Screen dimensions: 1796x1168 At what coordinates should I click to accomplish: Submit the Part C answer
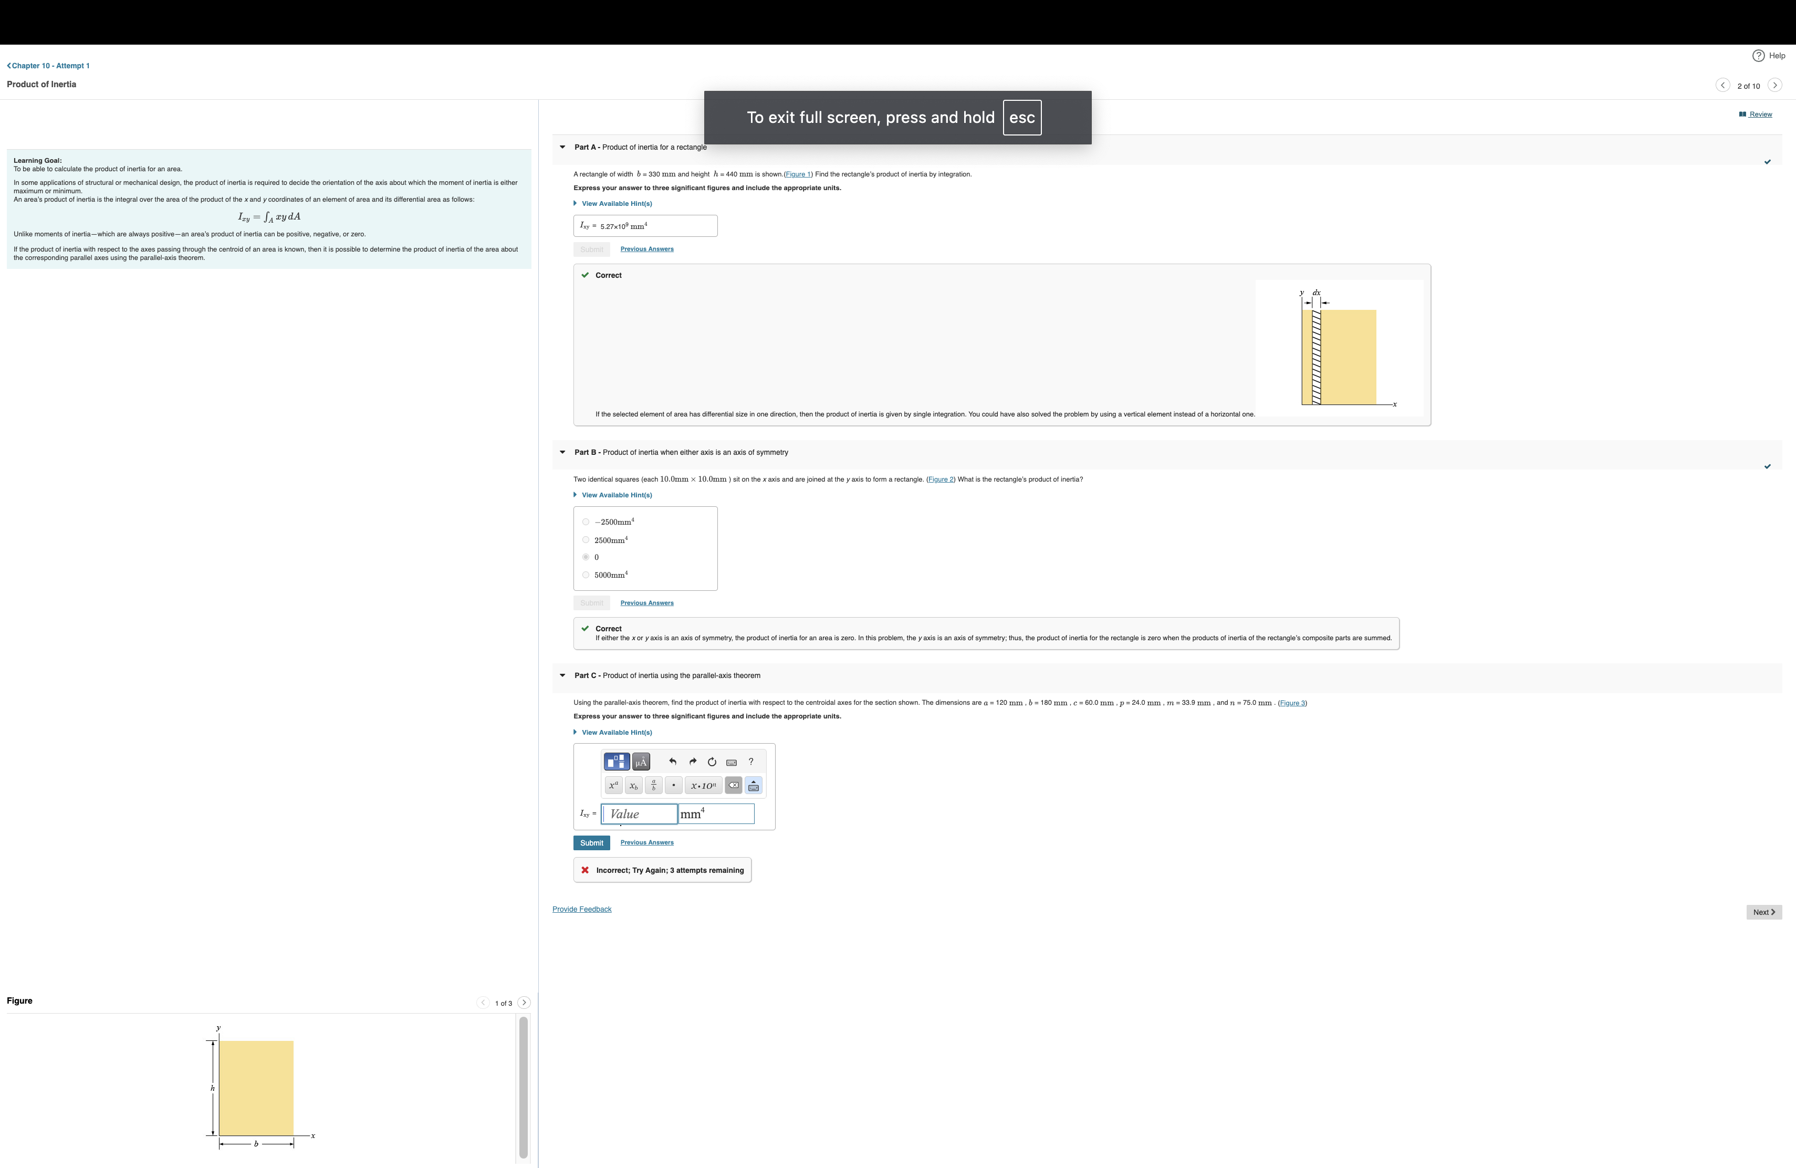point(591,843)
